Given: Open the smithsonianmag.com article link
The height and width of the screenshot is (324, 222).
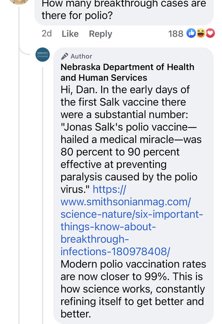Looking at the screenshot, I should (132, 220).
